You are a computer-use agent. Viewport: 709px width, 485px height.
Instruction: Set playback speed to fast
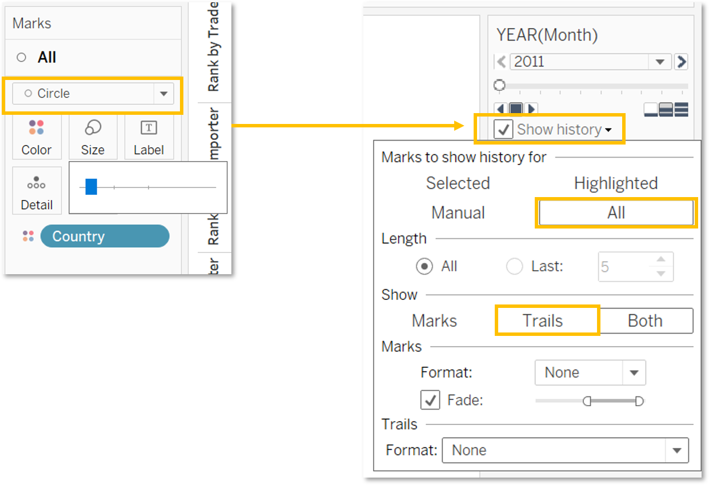click(x=681, y=110)
